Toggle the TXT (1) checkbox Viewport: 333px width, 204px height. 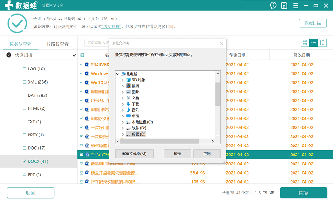[x=24, y=122]
